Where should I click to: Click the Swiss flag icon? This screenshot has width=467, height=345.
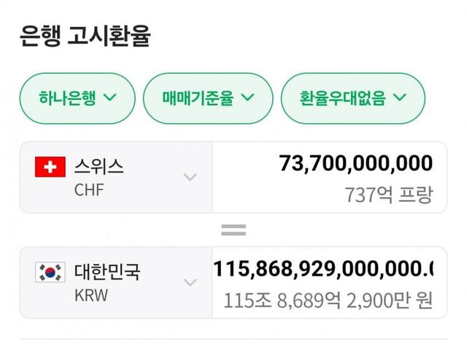tap(50, 168)
